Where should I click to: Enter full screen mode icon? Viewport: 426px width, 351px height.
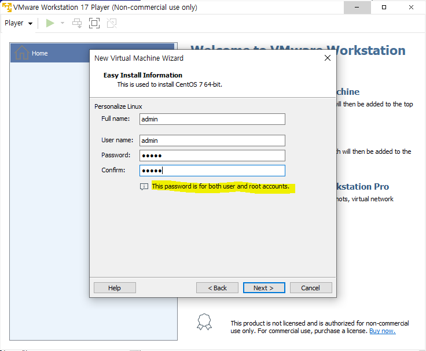click(94, 23)
